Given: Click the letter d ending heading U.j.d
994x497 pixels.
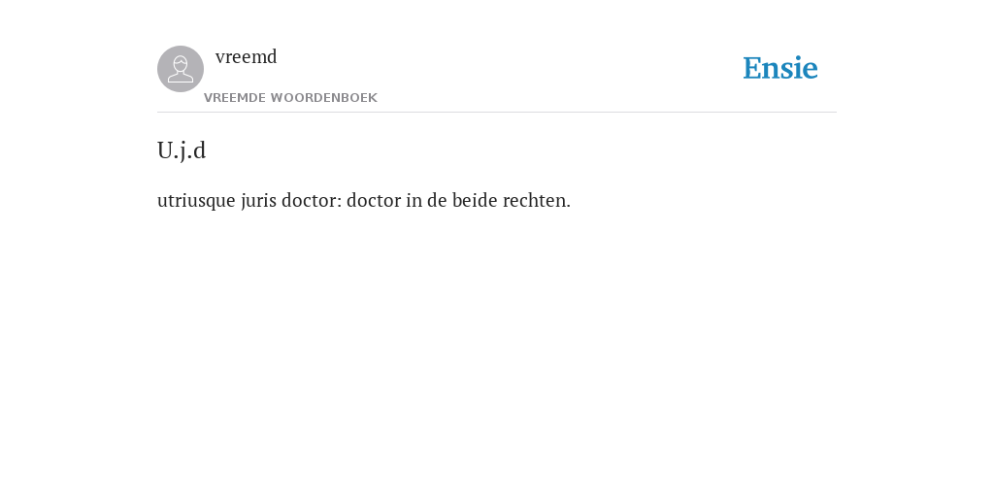Looking at the screenshot, I should coord(199,150).
